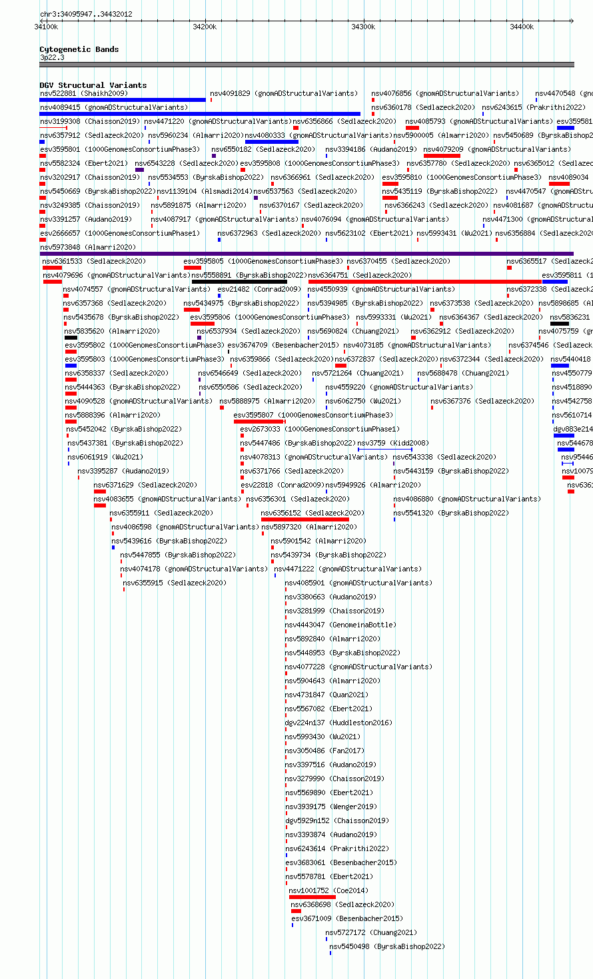Click the Cytogenetic Bands track title
This screenshot has width=593, height=979.
pyautogui.click(x=79, y=49)
